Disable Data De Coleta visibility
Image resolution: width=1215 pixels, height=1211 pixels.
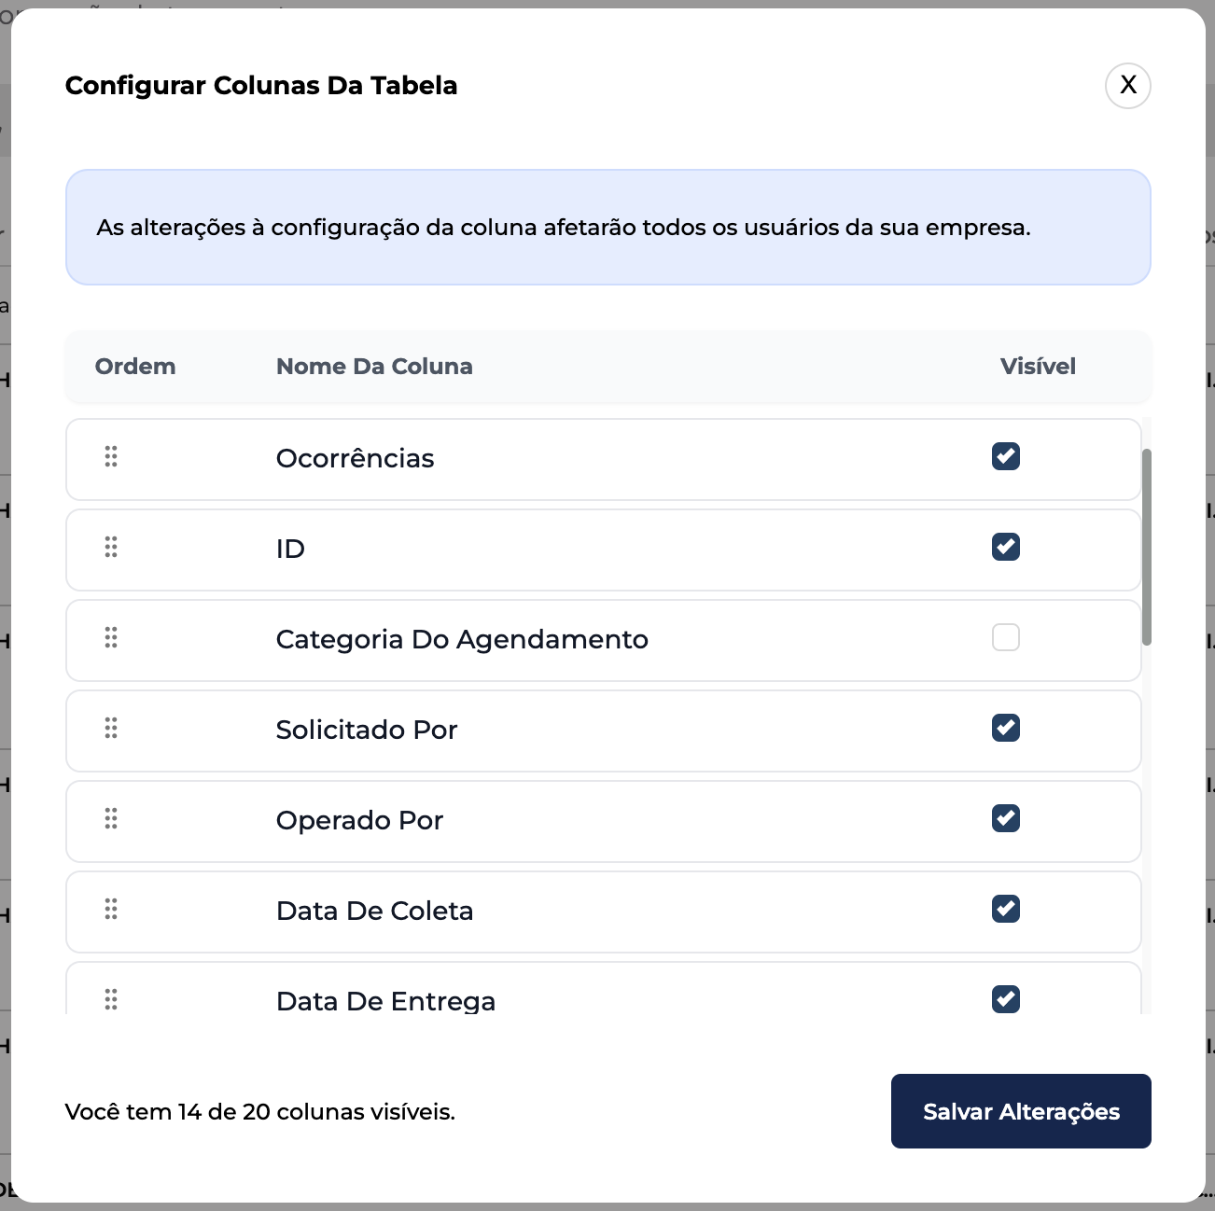coord(1005,909)
